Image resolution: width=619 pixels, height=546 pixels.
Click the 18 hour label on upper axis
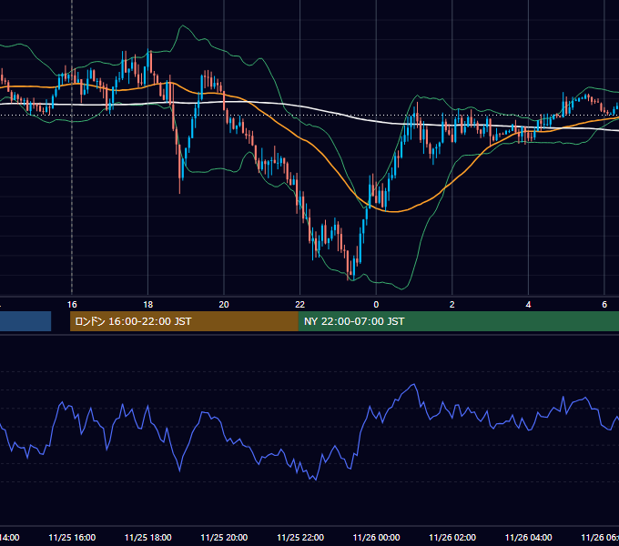click(x=148, y=304)
